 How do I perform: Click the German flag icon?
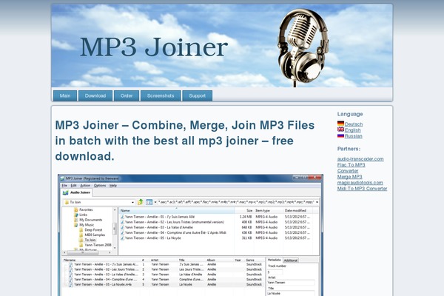click(340, 124)
